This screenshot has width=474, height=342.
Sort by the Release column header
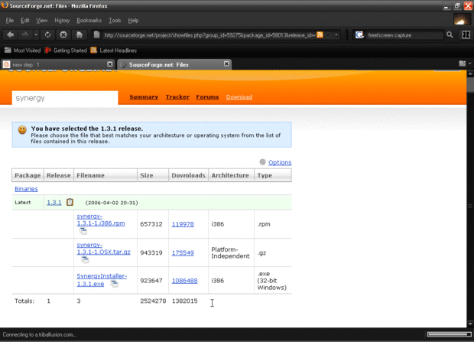coord(59,175)
